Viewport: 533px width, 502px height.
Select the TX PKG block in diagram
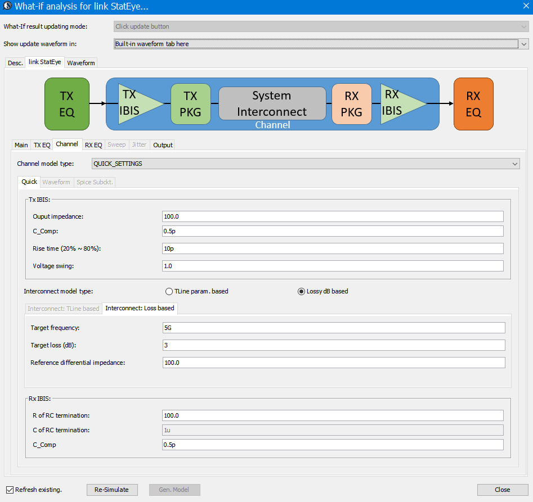[x=191, y=104]
